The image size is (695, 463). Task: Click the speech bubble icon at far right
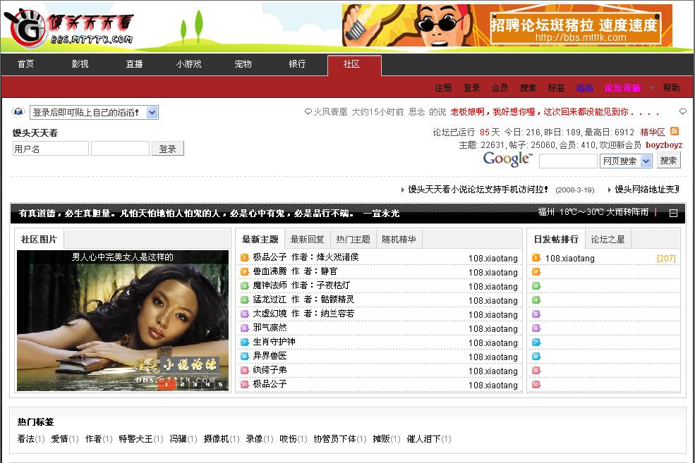682,112
